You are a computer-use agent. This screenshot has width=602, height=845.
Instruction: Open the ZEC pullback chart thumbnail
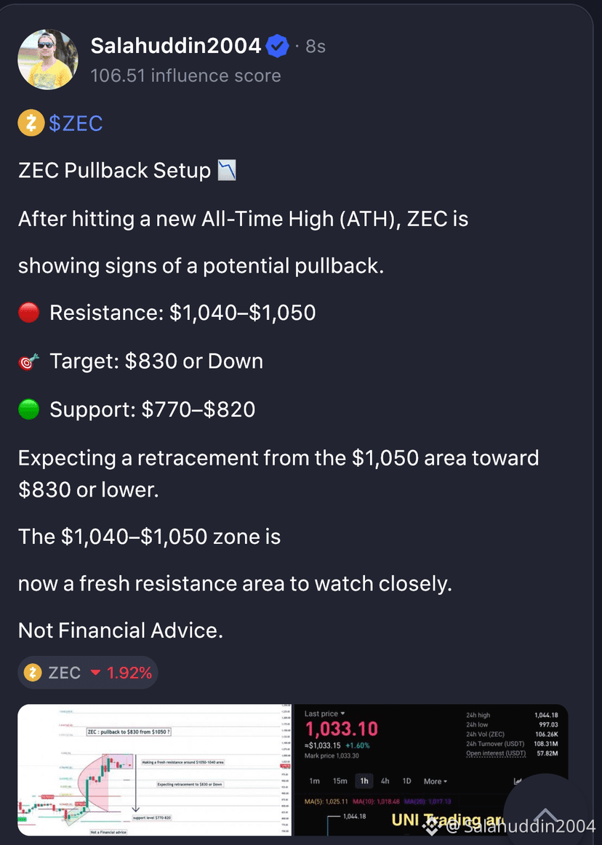click(x=155, y=769)
